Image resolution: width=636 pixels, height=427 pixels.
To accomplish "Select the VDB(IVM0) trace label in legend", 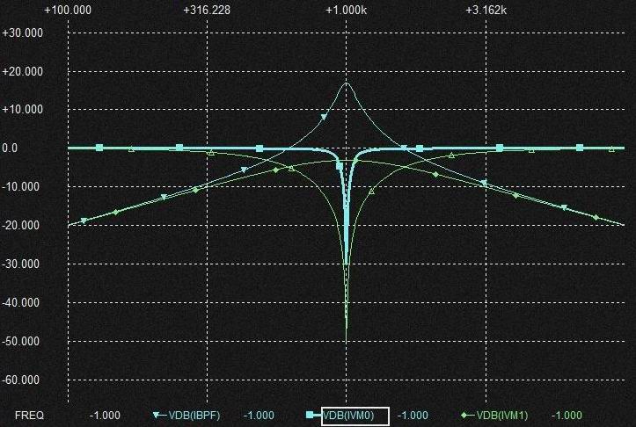I will (348, 416).
